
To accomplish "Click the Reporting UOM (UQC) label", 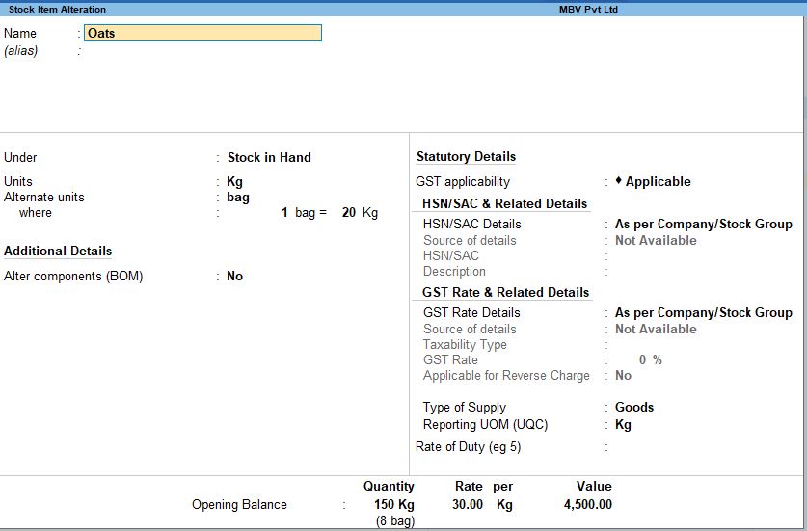I will click(485, 424).
